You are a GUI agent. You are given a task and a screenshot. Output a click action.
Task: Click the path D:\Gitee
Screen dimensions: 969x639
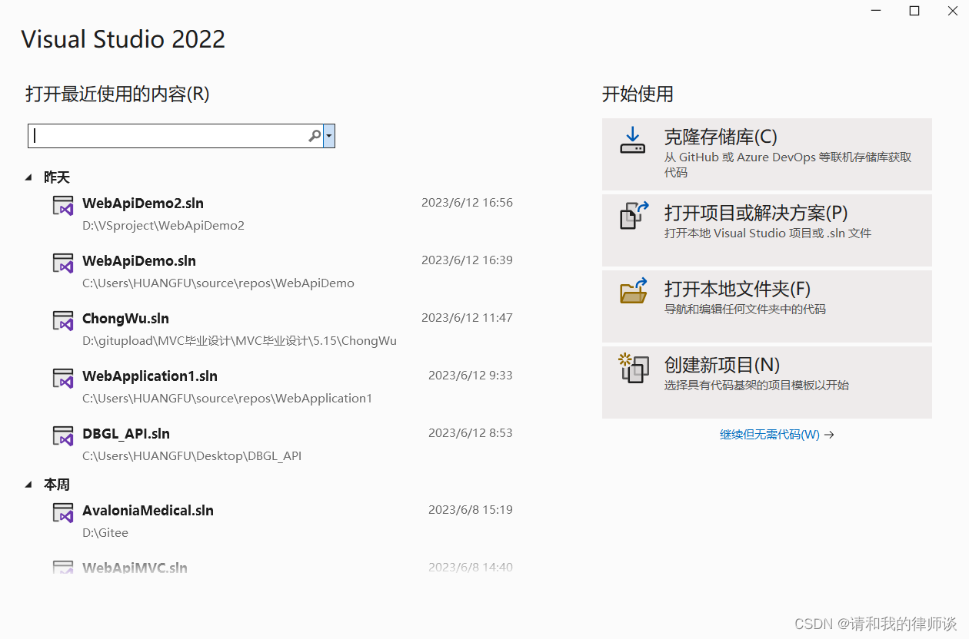pos(105,533)
